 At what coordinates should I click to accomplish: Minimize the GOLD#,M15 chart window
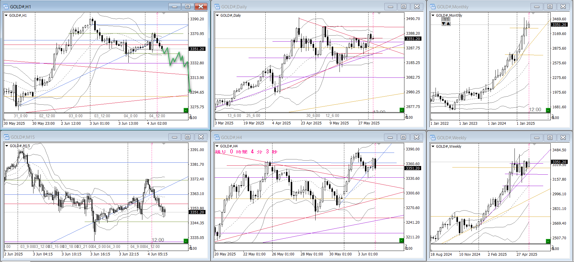tap(175, 137)
